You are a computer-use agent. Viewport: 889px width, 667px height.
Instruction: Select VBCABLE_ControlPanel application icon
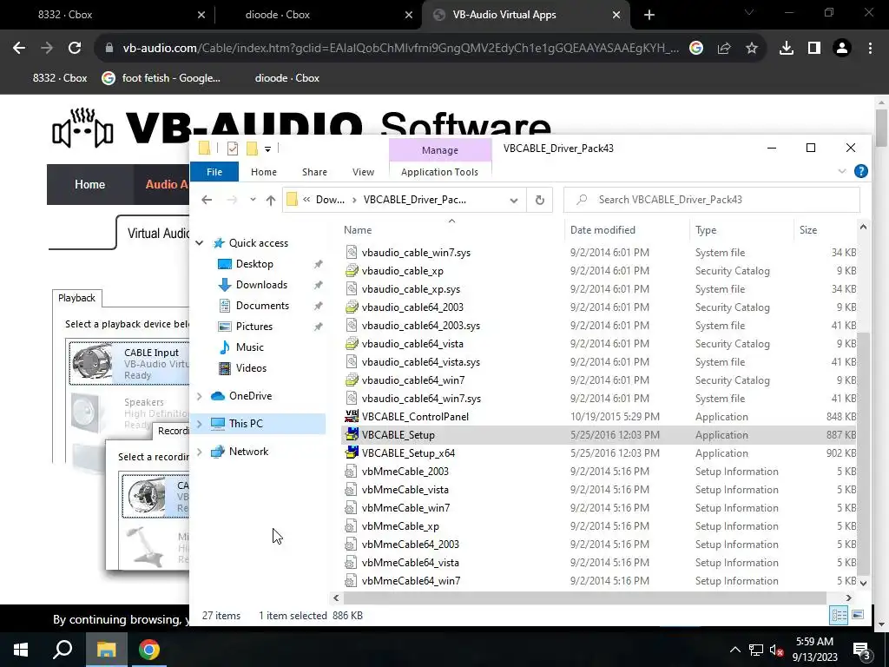352,416
